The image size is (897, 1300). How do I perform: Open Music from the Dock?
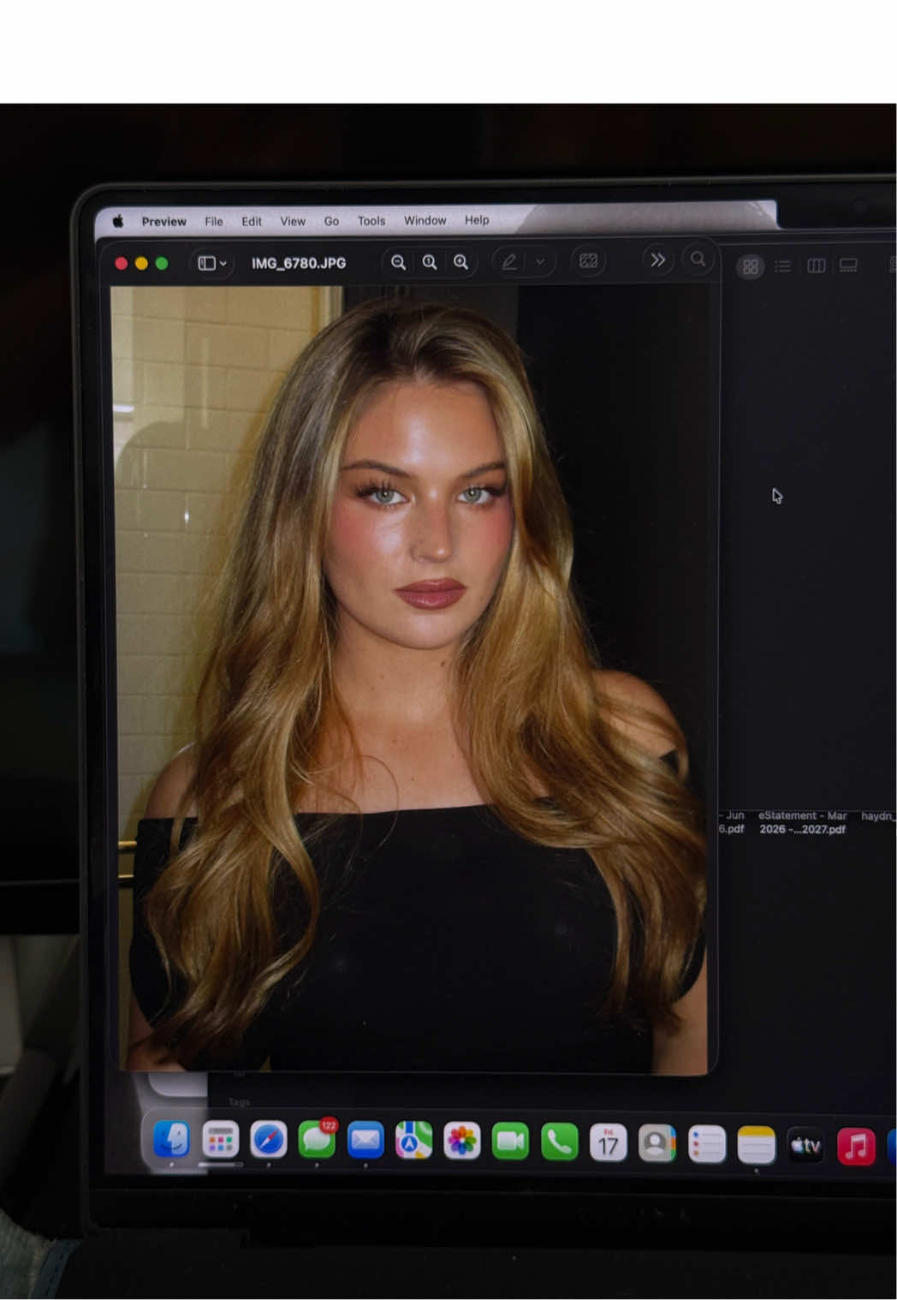pos(856,1147)
